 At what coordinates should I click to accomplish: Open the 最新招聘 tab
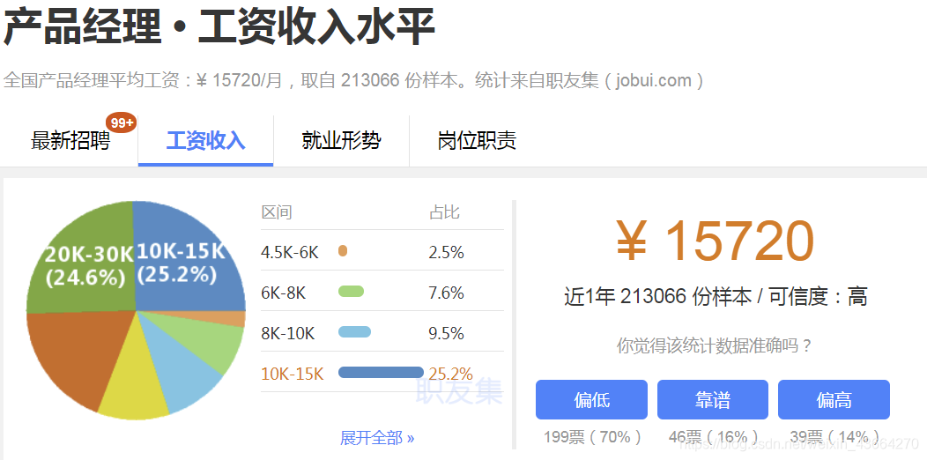[70, 141]
